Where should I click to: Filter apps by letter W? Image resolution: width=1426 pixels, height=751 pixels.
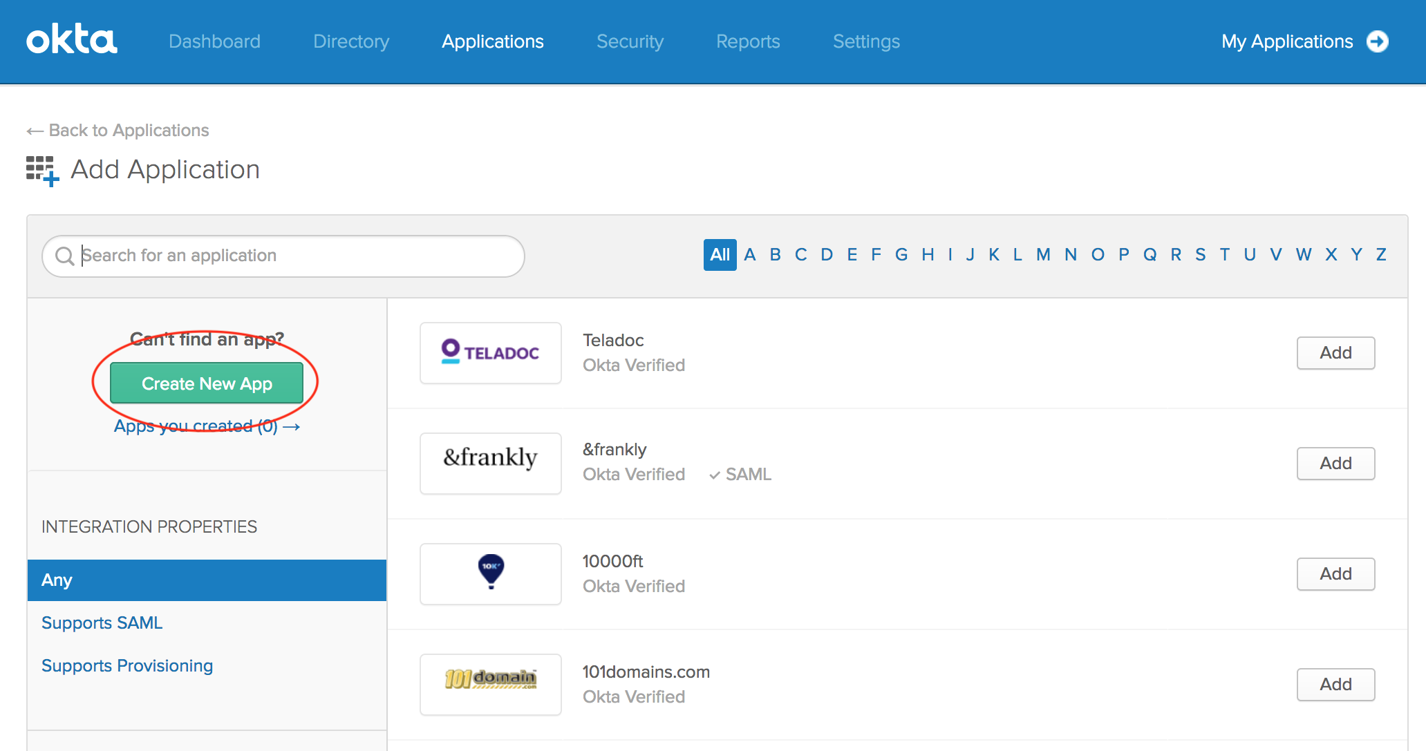tap(1304, 255)
